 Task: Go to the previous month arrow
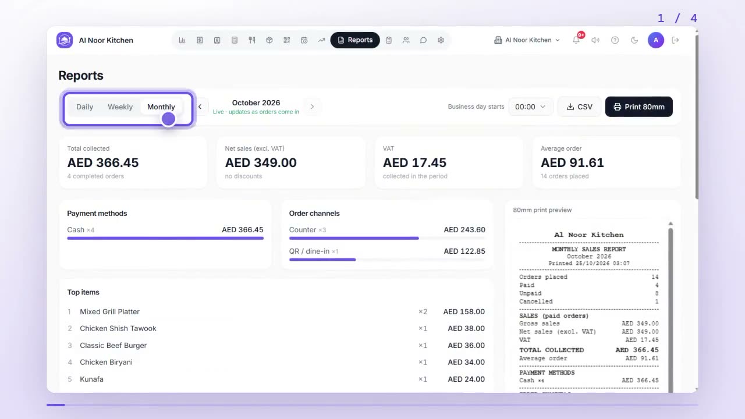pyautogui.click(x=200, y=106)
